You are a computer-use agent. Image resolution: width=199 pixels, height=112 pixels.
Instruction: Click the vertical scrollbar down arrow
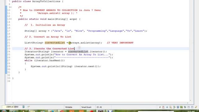tap(190, 100)
